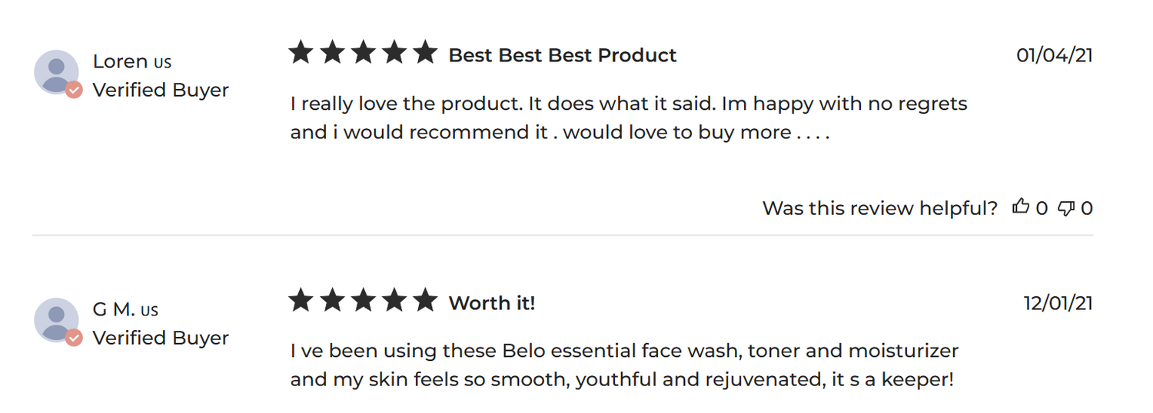The image size is (1153, 413).
Task: Click the first star of Loren's rating
Action: (x=301, y=53)
